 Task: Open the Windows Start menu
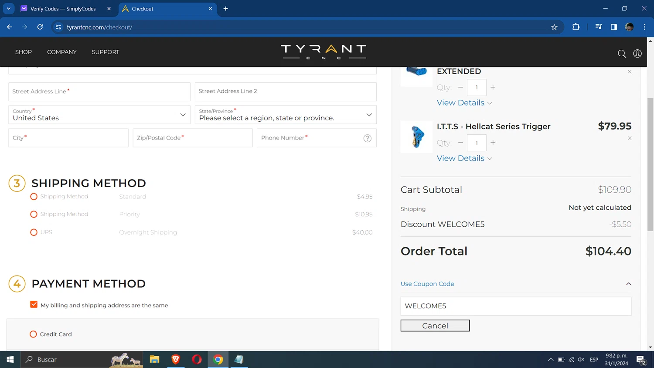click(x=10, y=360)
